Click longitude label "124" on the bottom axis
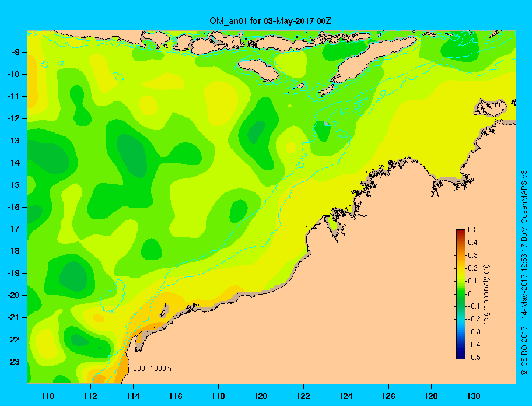This screenshot has width=532, height=406. pyautogui.click(x=346, y=396)
